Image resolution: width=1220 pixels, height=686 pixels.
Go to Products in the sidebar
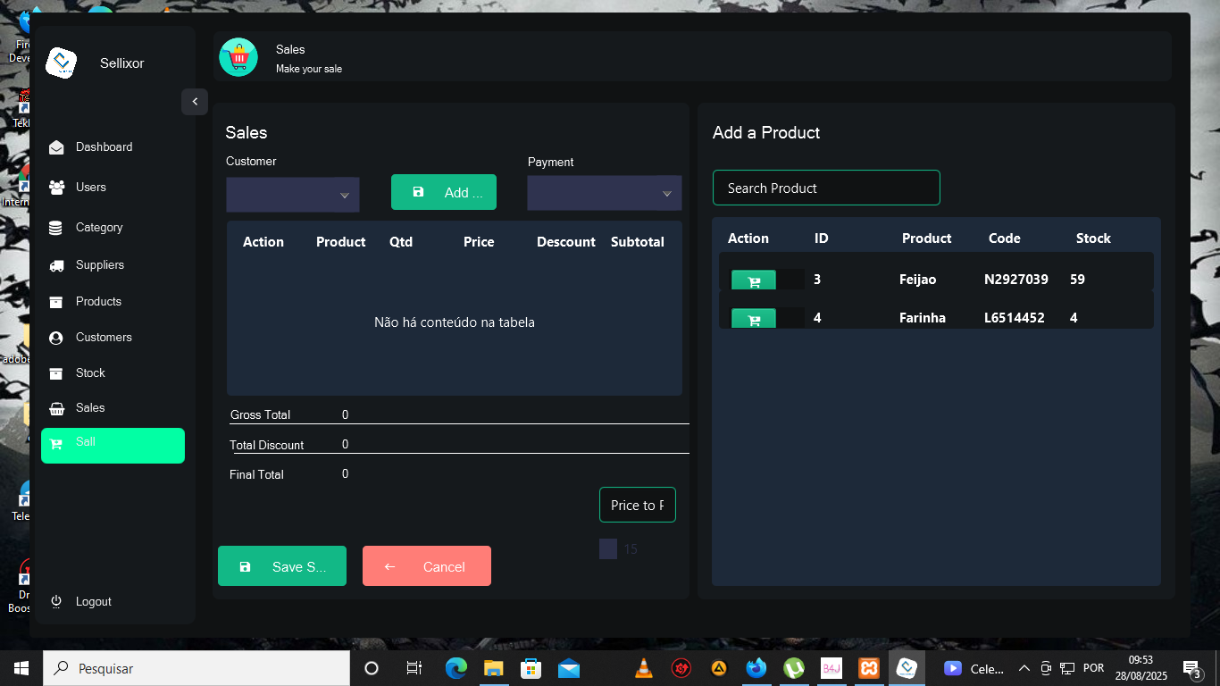click(98, 302)
